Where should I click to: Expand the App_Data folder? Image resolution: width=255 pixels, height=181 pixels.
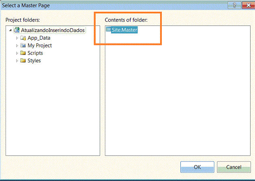(17, 38)
